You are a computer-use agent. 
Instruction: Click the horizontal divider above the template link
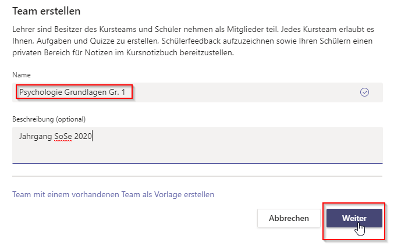click(x=197, y=176)
